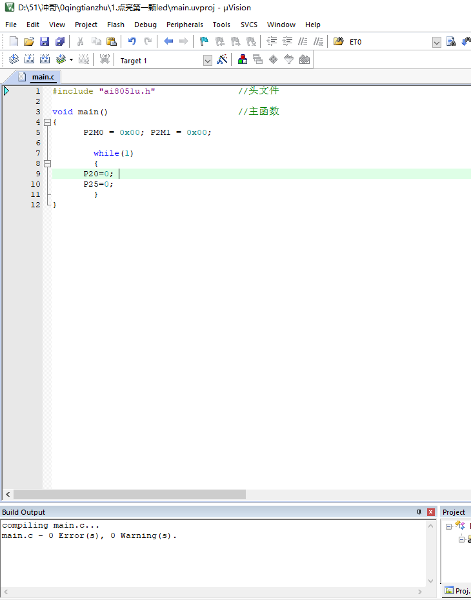Save the current file
Screen dimensions: 471x600
coord(45,41)
